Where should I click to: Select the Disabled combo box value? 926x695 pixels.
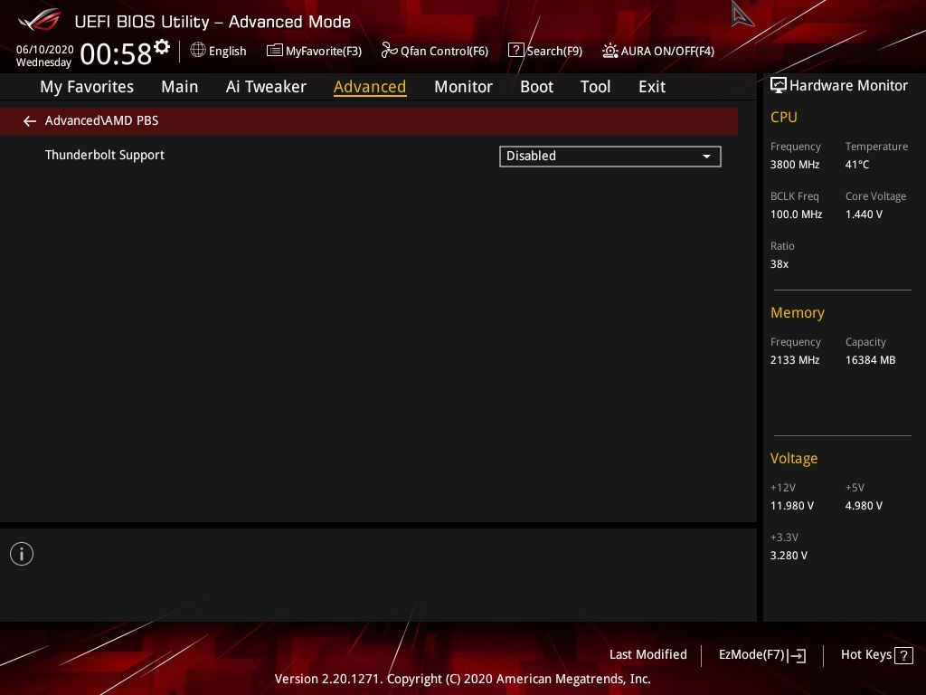pyautogui.click(x=610, y=157)
